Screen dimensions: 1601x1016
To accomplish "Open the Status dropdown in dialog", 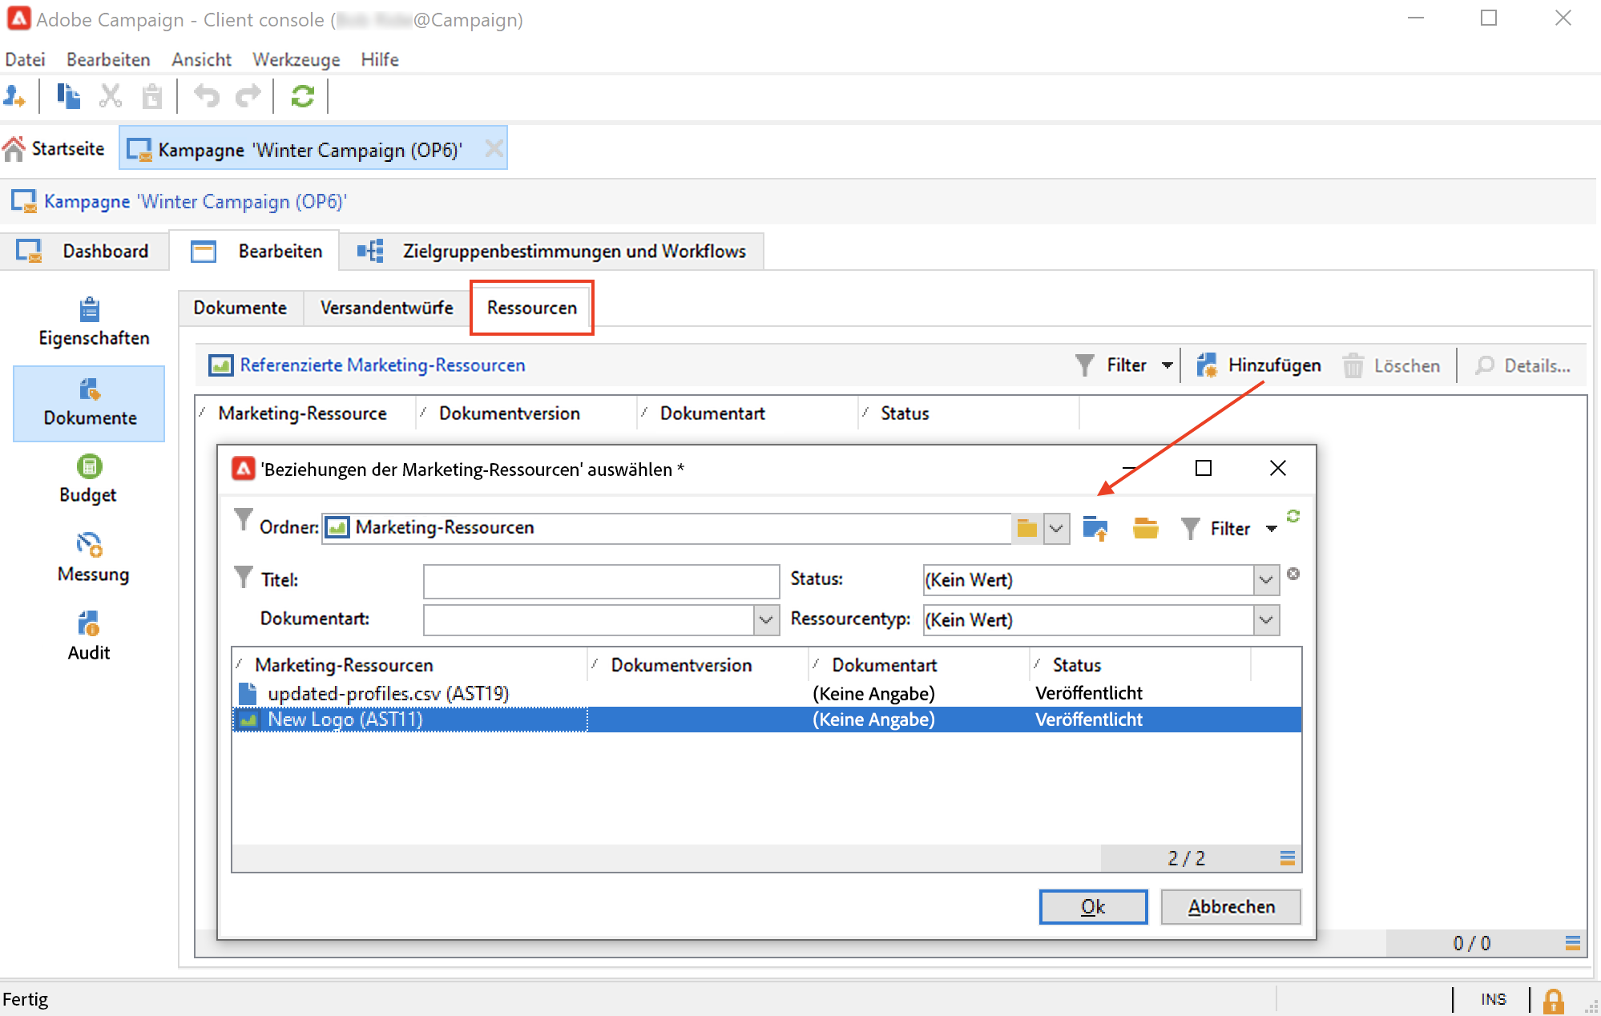I will (1266, 579).
